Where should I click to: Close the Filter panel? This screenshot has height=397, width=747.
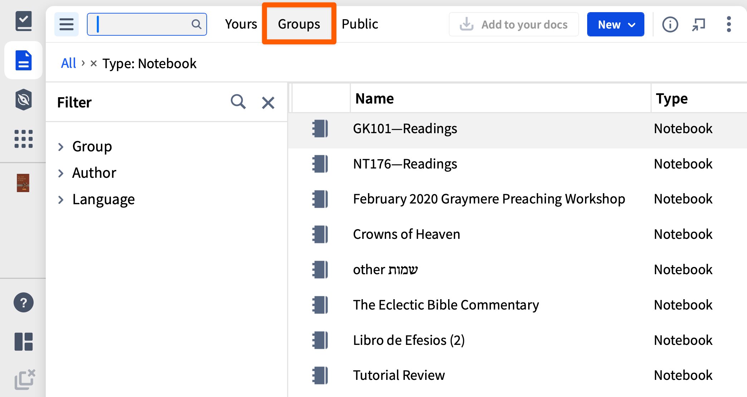(268, 103)
